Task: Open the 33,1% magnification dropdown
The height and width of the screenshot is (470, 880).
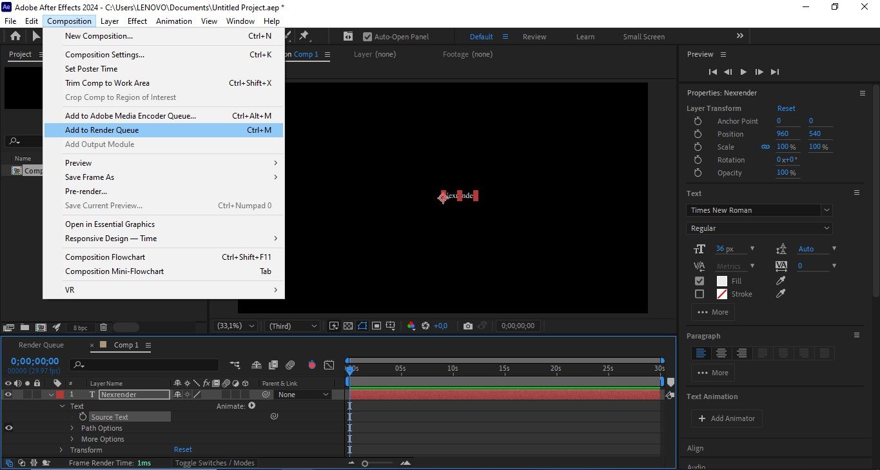Action: (234, 326)
